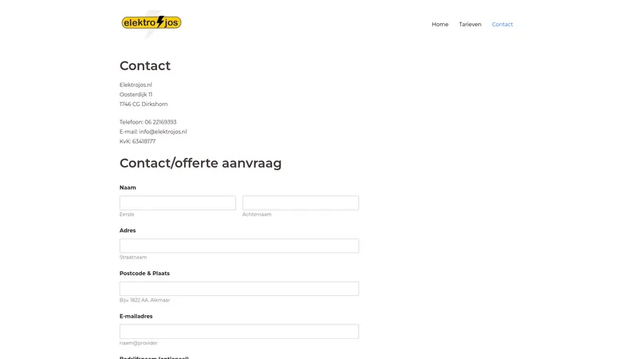This screenshot has width=638, height=359.
Task: Click the naam@provider hint text
Action: click(x=138, y=343)
